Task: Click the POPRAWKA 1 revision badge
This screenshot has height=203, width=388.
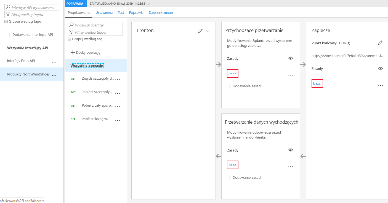Action: (76, 4)
